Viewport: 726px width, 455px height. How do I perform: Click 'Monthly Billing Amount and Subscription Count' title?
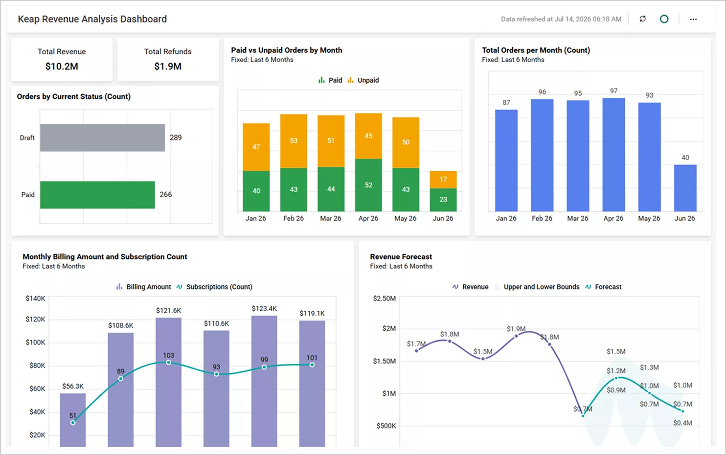point(105,256)
